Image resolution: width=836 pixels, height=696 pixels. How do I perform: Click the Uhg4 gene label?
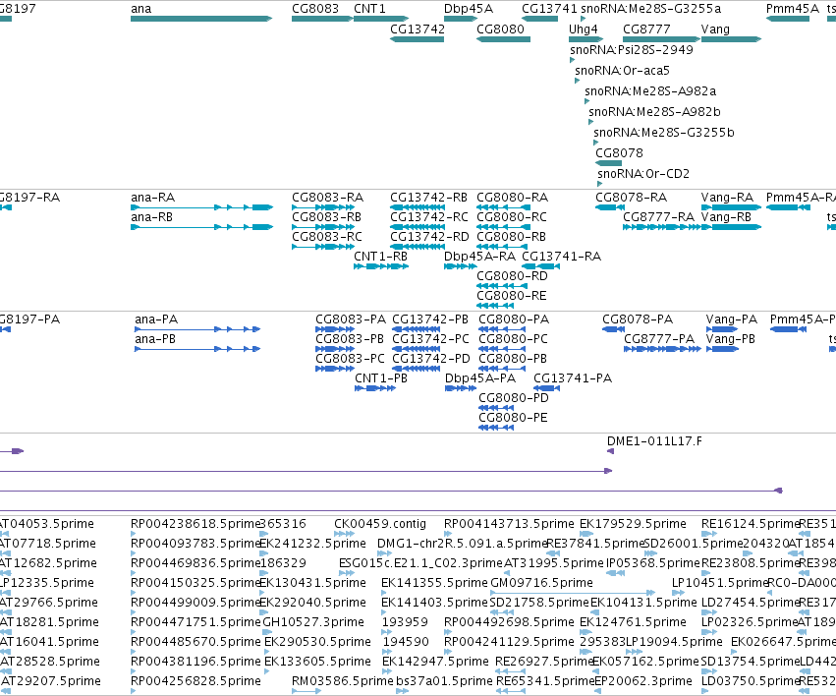coord(584,29)
